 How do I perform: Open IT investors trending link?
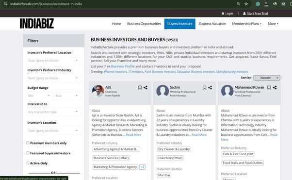point(136,72)
